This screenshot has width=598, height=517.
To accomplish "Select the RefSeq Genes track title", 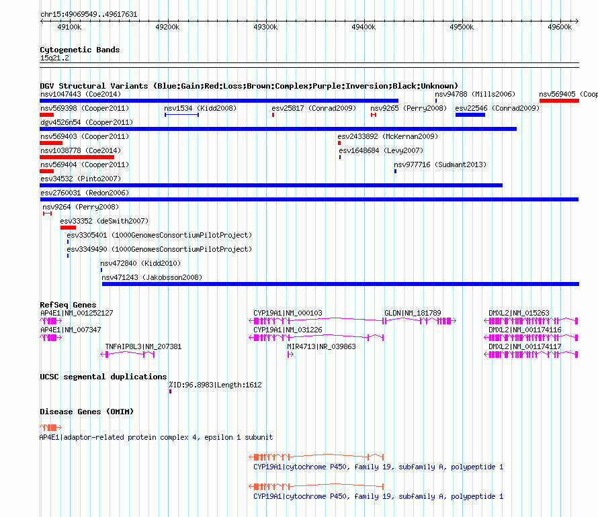I will [x=68, y=305].
